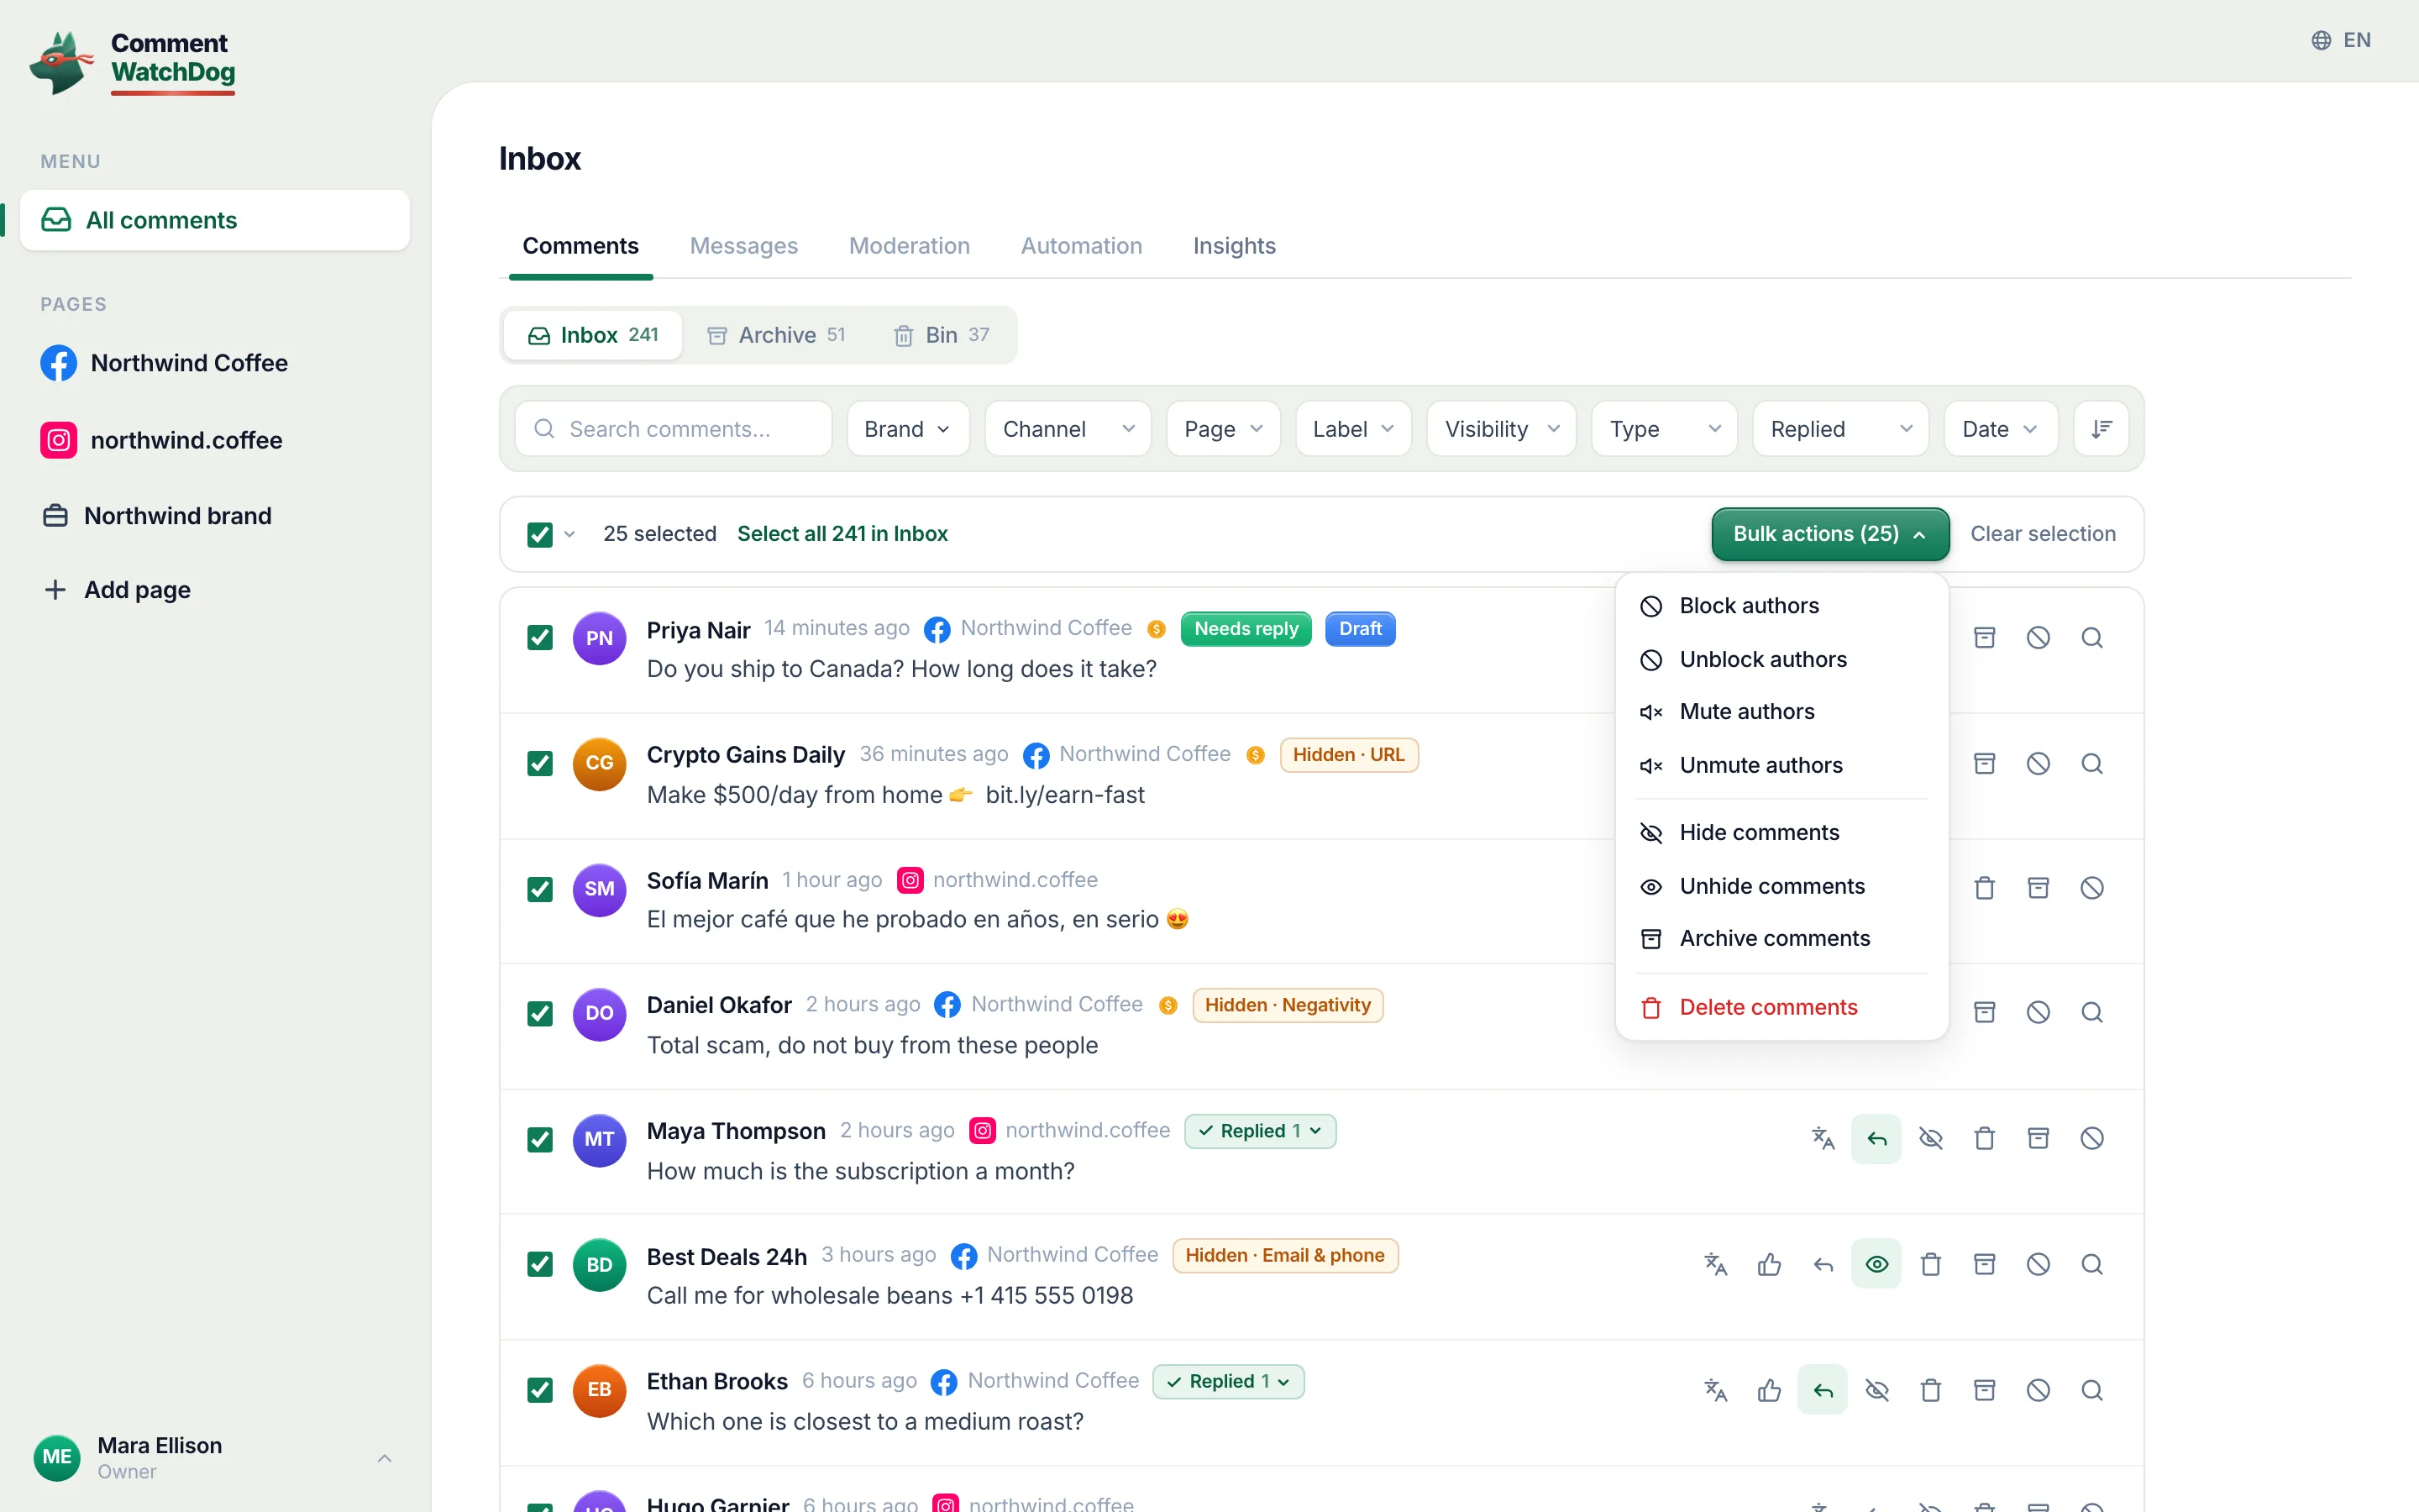Like Best Deals 24h's comment
Viewport: 2419px width, 1512px height.
point(1769,1265)
